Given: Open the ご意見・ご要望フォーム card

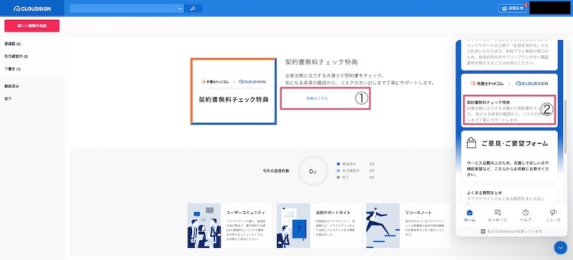Looking at the screenshot, I should point(509,157).
